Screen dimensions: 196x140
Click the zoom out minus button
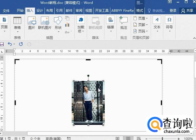(x=146, y=139)
